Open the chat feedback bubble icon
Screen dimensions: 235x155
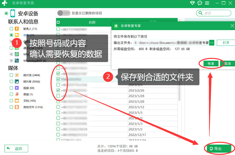pos(200,3)
